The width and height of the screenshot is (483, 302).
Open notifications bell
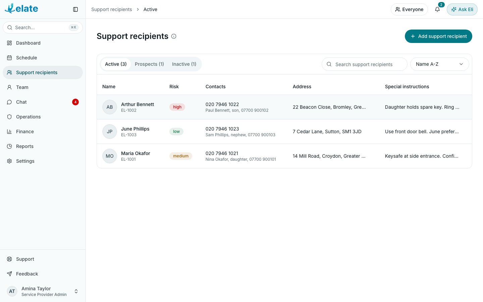(437, 9)
